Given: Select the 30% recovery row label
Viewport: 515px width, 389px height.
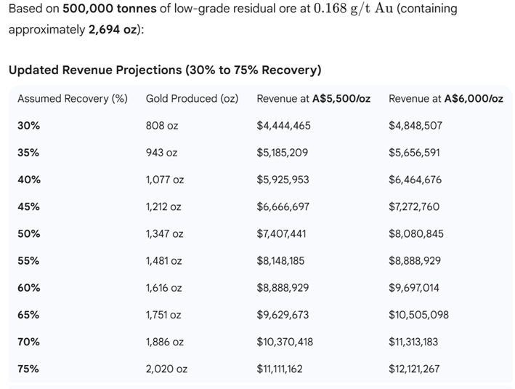Looking at the screenshot, I should 29,126.
